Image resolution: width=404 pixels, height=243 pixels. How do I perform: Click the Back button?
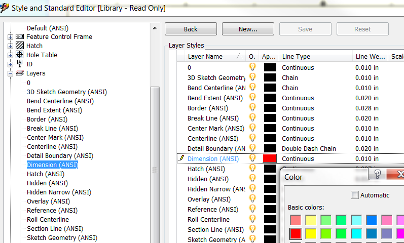(191, 29)
